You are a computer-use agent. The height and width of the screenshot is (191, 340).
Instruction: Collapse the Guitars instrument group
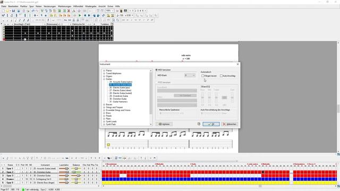coord(104,79)
